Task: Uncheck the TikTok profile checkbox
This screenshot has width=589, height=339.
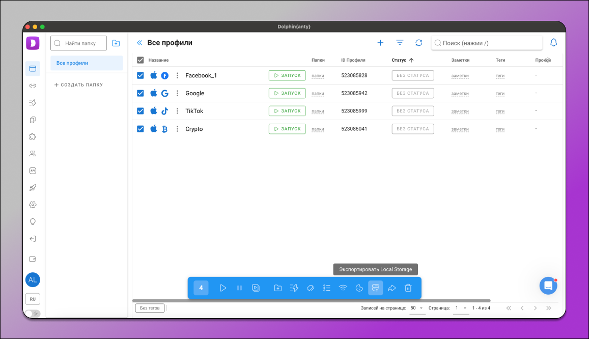Action: (x=141, y=111)
